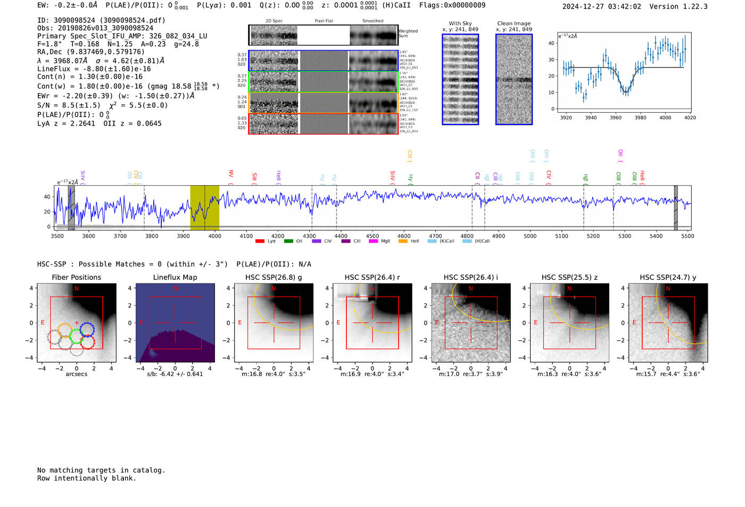This screenshot has width=745, height=507.
Task: Click the orange fiber circle in Fiber Positions
Action: point(65,331)
